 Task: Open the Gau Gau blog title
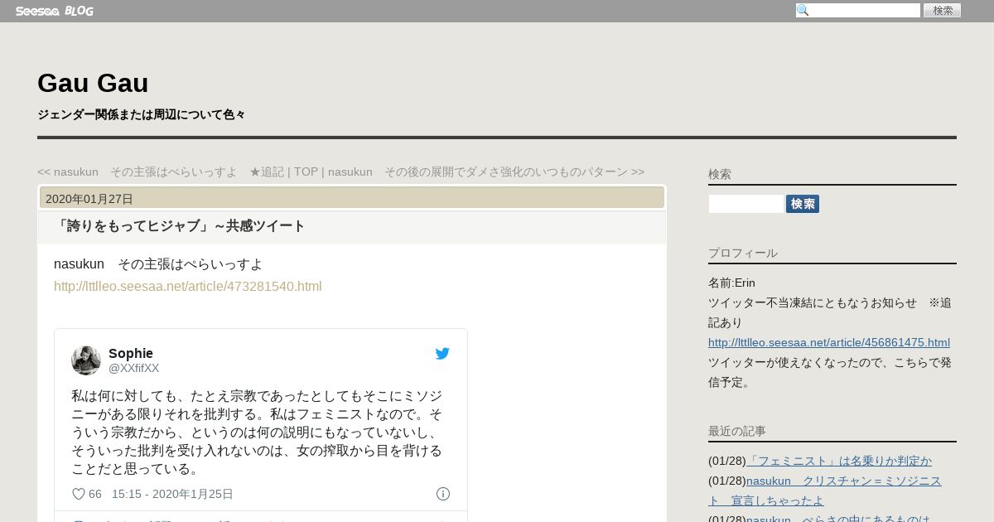coord(93,83)
